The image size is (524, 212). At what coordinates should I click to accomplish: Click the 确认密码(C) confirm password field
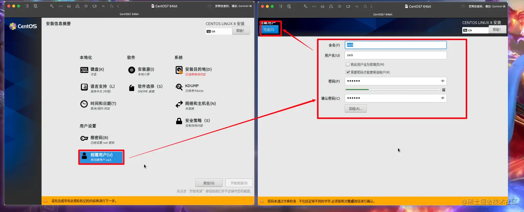click(396, 98)
